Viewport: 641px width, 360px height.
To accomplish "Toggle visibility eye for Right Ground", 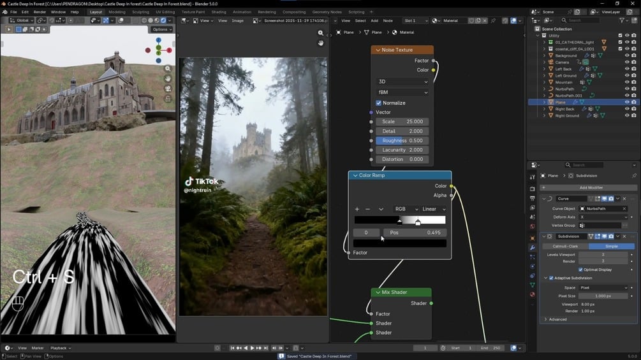I will (627, 115).
